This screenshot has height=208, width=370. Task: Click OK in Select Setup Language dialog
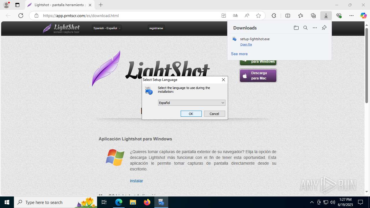(191, 114)
